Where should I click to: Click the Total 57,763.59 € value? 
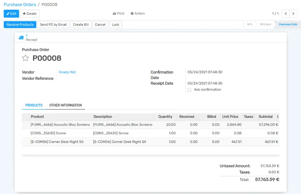267,179
